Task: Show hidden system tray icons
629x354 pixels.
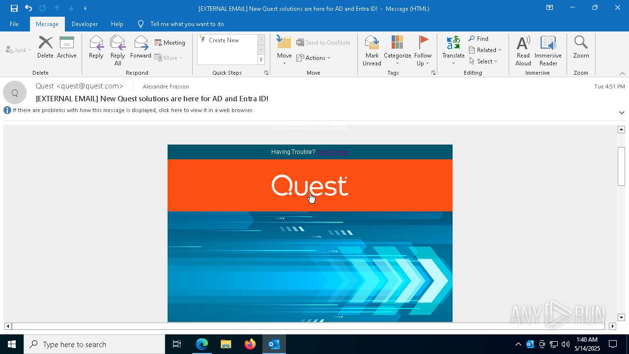Action: pos(518,344)
